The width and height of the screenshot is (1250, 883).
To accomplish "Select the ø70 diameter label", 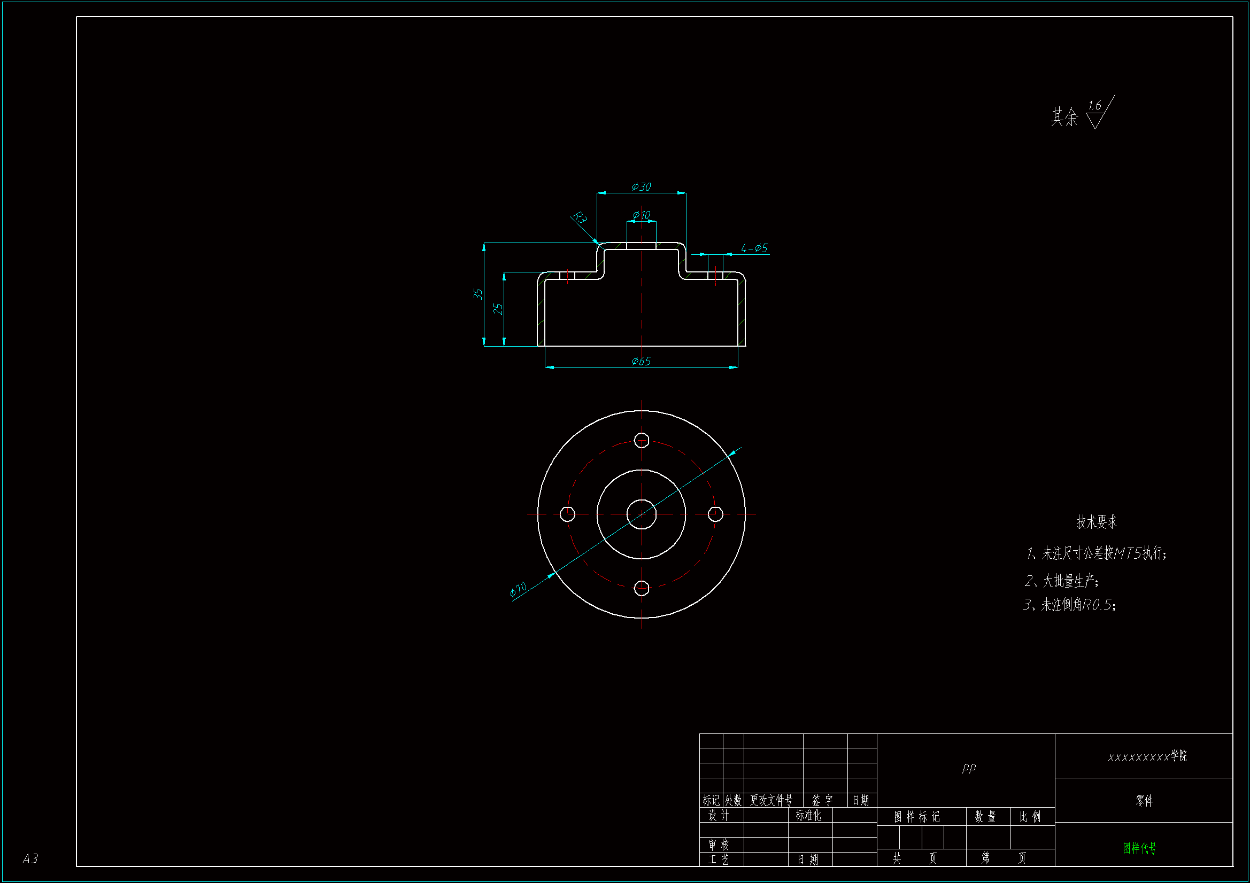I will click(518, 590).
